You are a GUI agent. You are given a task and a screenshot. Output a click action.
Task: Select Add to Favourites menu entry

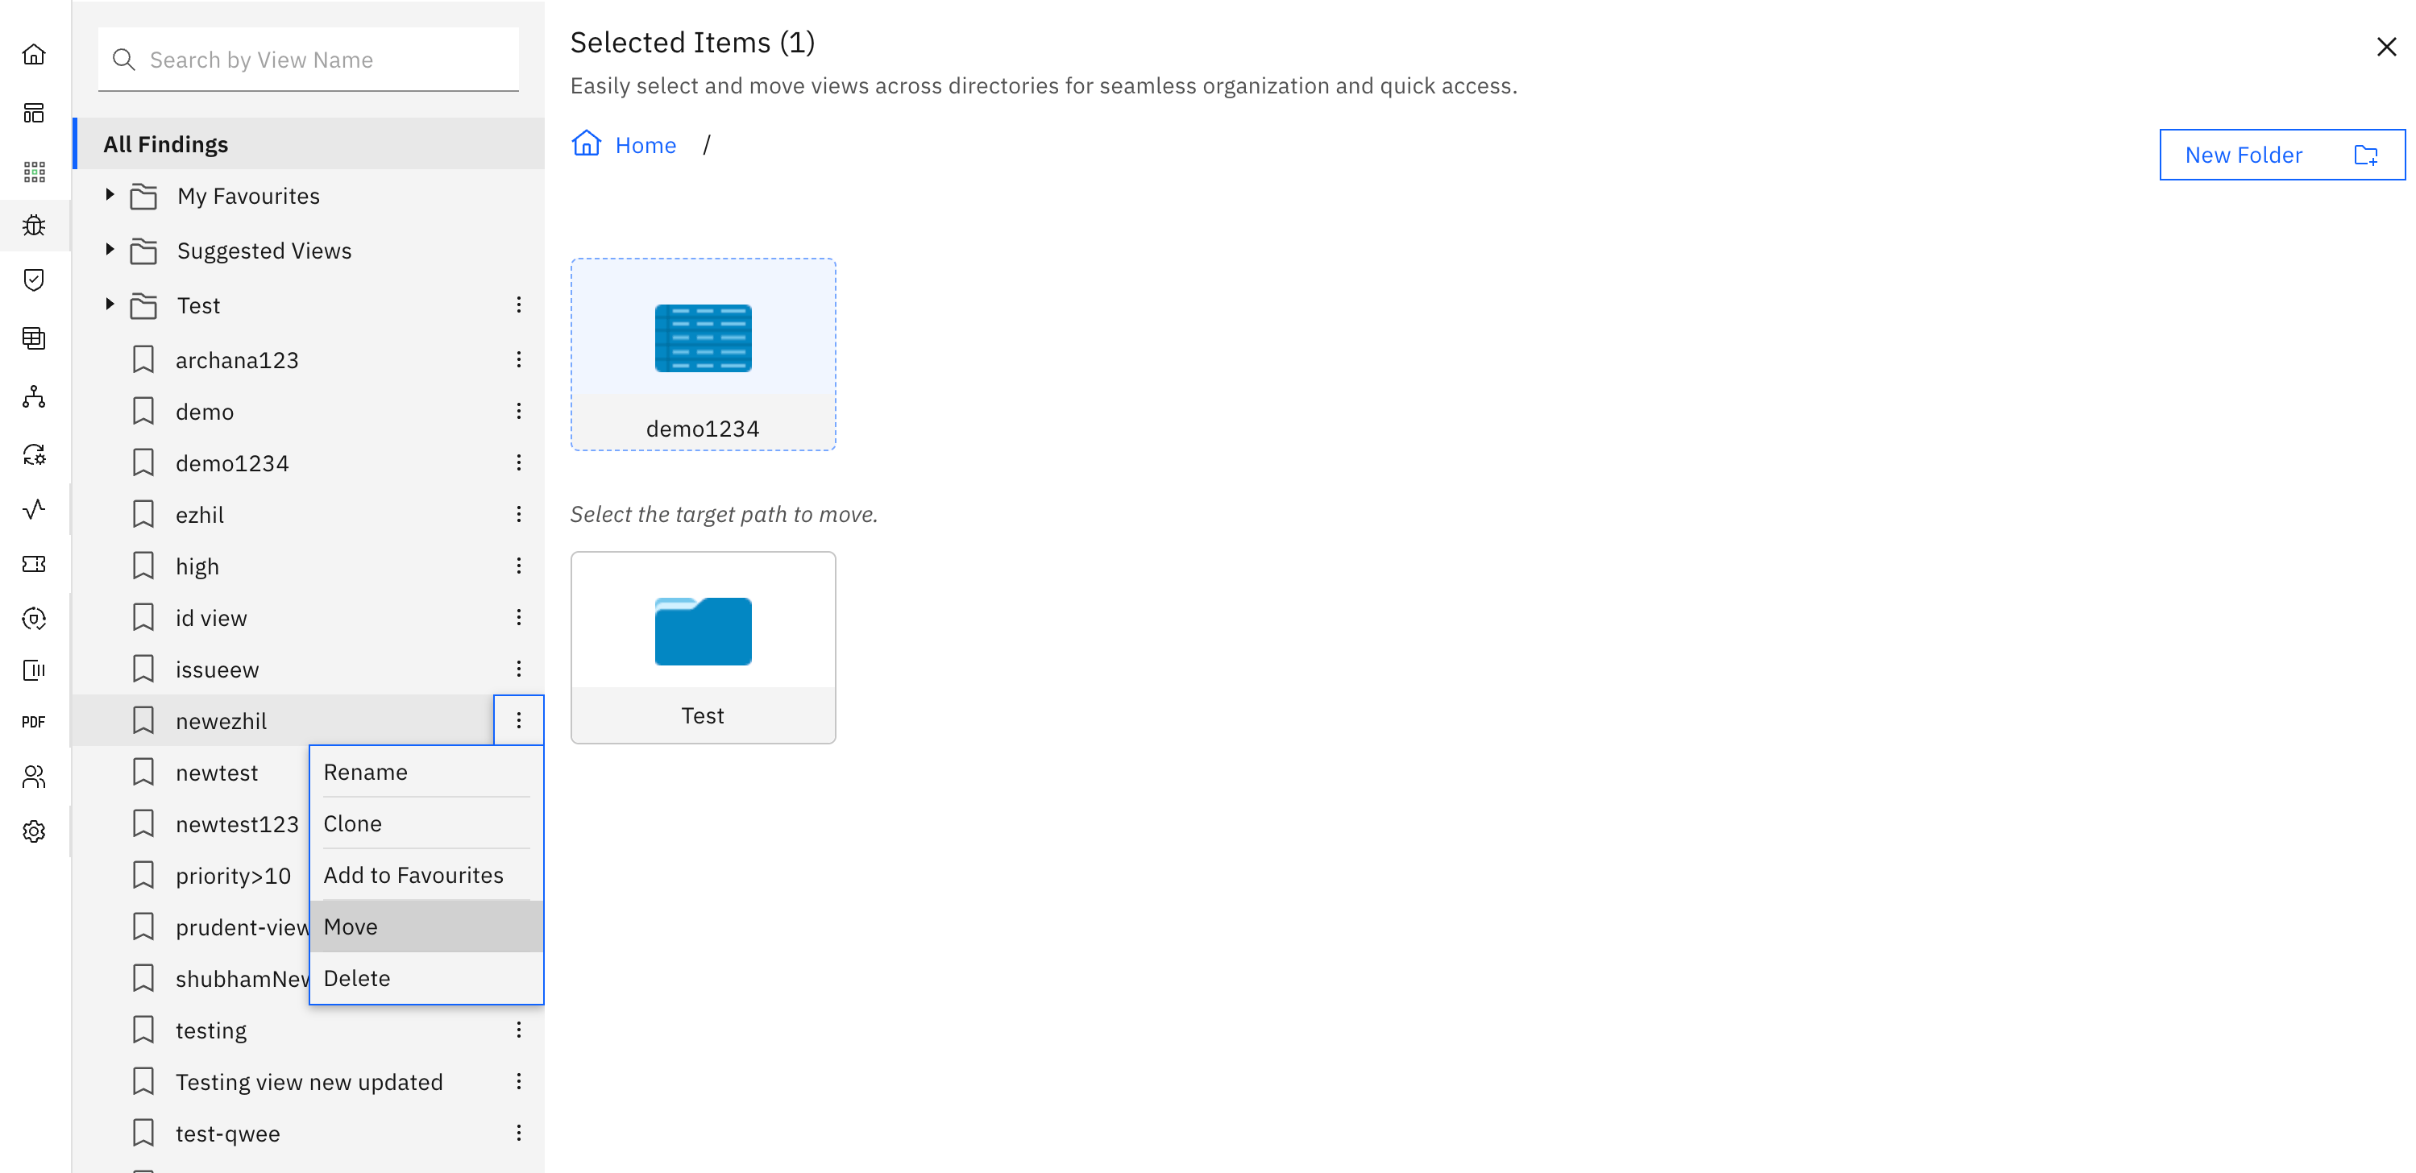(x=427, y=875)
